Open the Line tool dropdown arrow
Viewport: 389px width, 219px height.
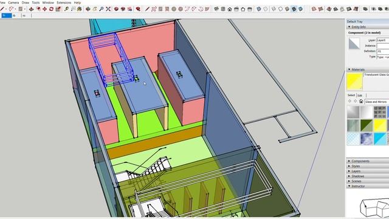[x=6, y=9]
